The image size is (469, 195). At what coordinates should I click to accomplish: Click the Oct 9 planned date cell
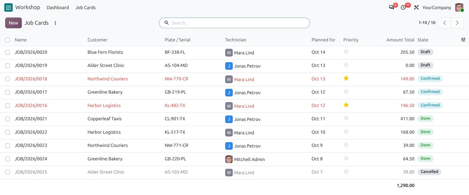tap(317, 145)
